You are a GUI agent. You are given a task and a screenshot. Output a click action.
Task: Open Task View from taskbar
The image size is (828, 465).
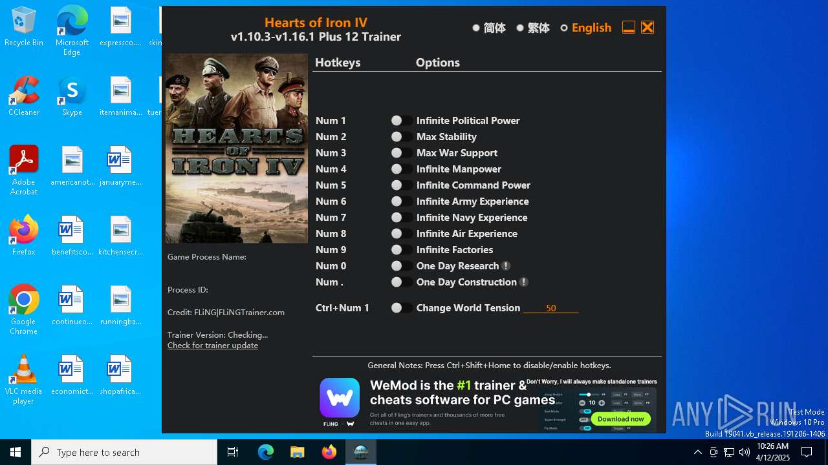(233, 452)
